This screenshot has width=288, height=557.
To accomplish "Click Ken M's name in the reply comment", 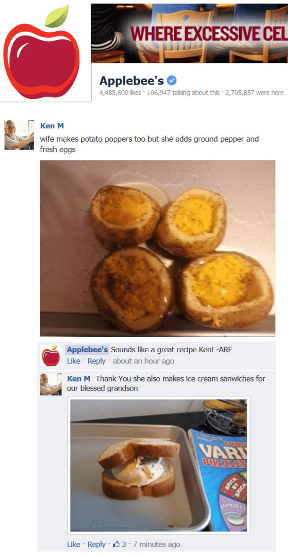I will [x=78, y=379].
